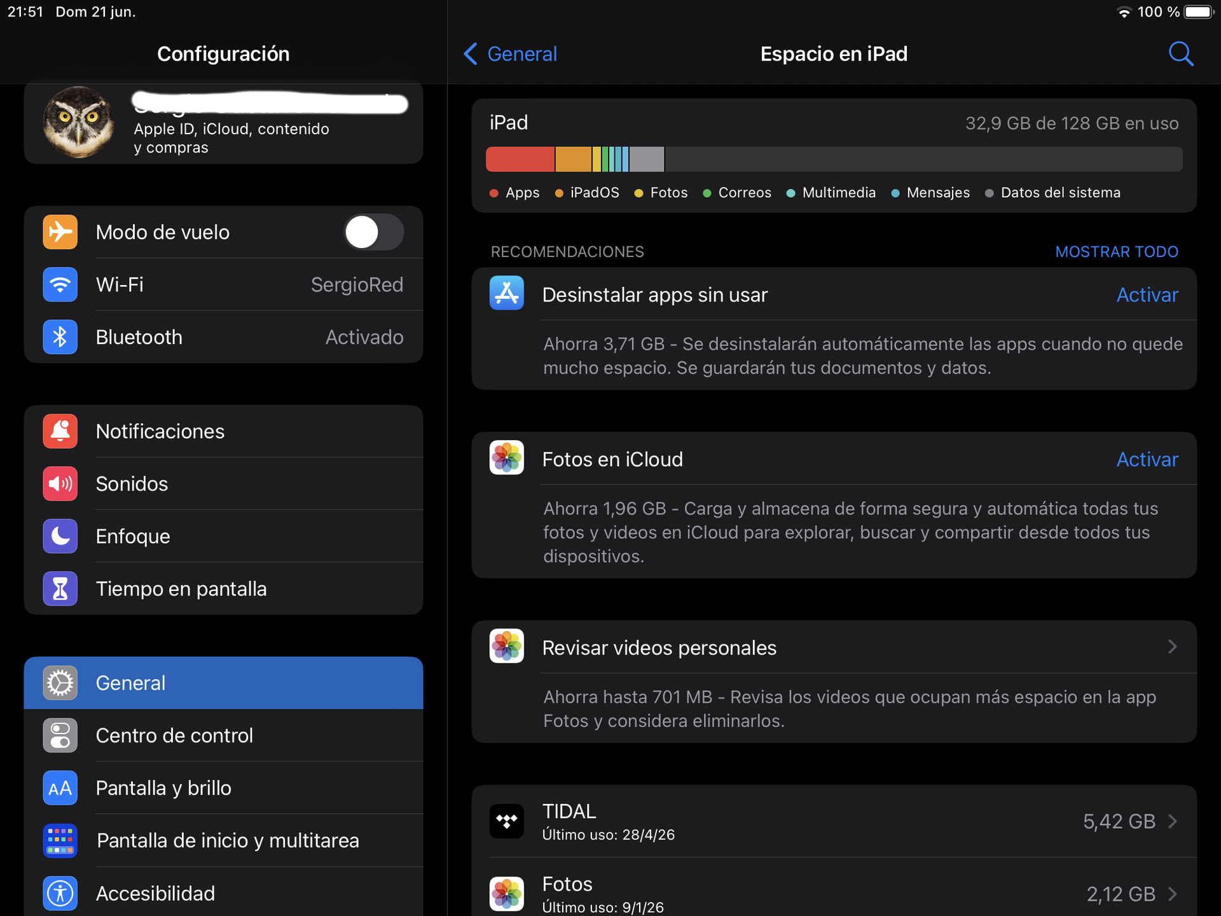Activate Fotos en iCloud
The width and height of the screenshot is (1221, 916).
coord(1147,459)
